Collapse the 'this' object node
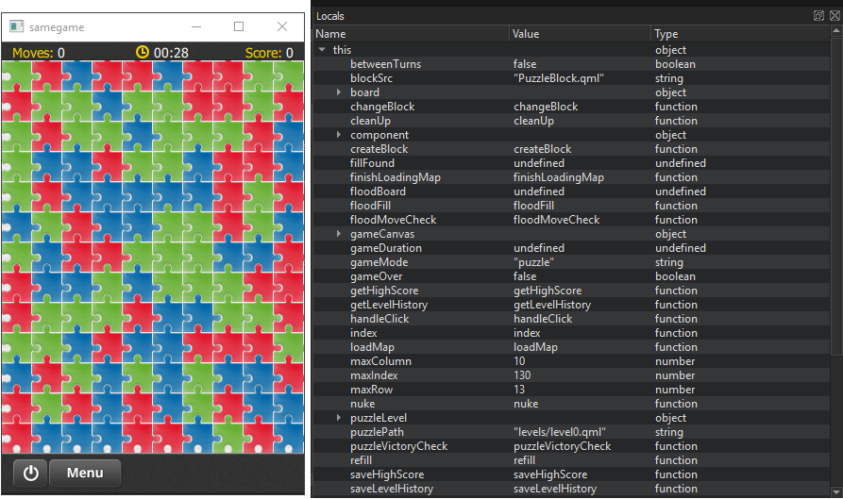Viewport: 843px width, 499px height. pos(323,50)
